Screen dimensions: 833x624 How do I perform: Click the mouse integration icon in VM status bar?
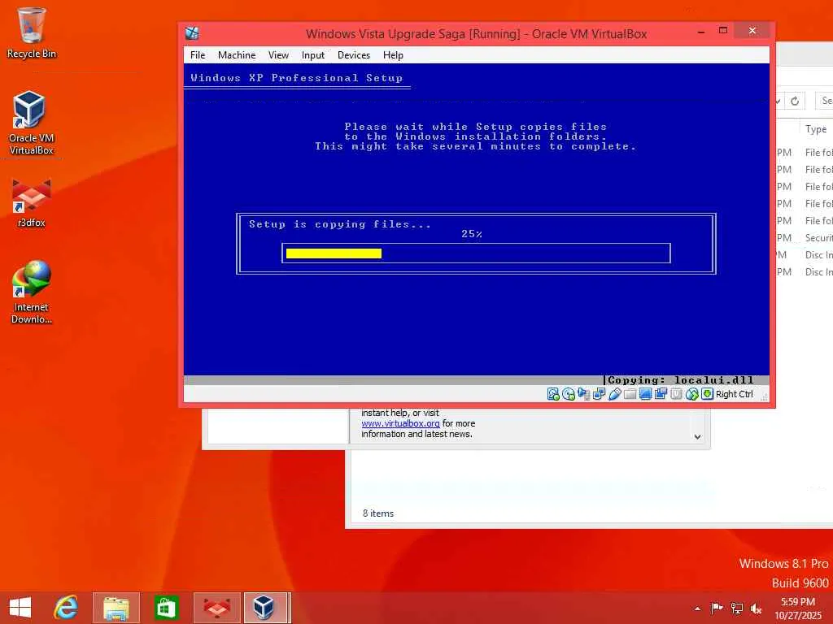[691, 394]
